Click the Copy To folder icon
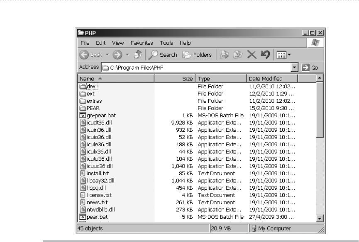The image size is (359, 242). tap(238, 55)
